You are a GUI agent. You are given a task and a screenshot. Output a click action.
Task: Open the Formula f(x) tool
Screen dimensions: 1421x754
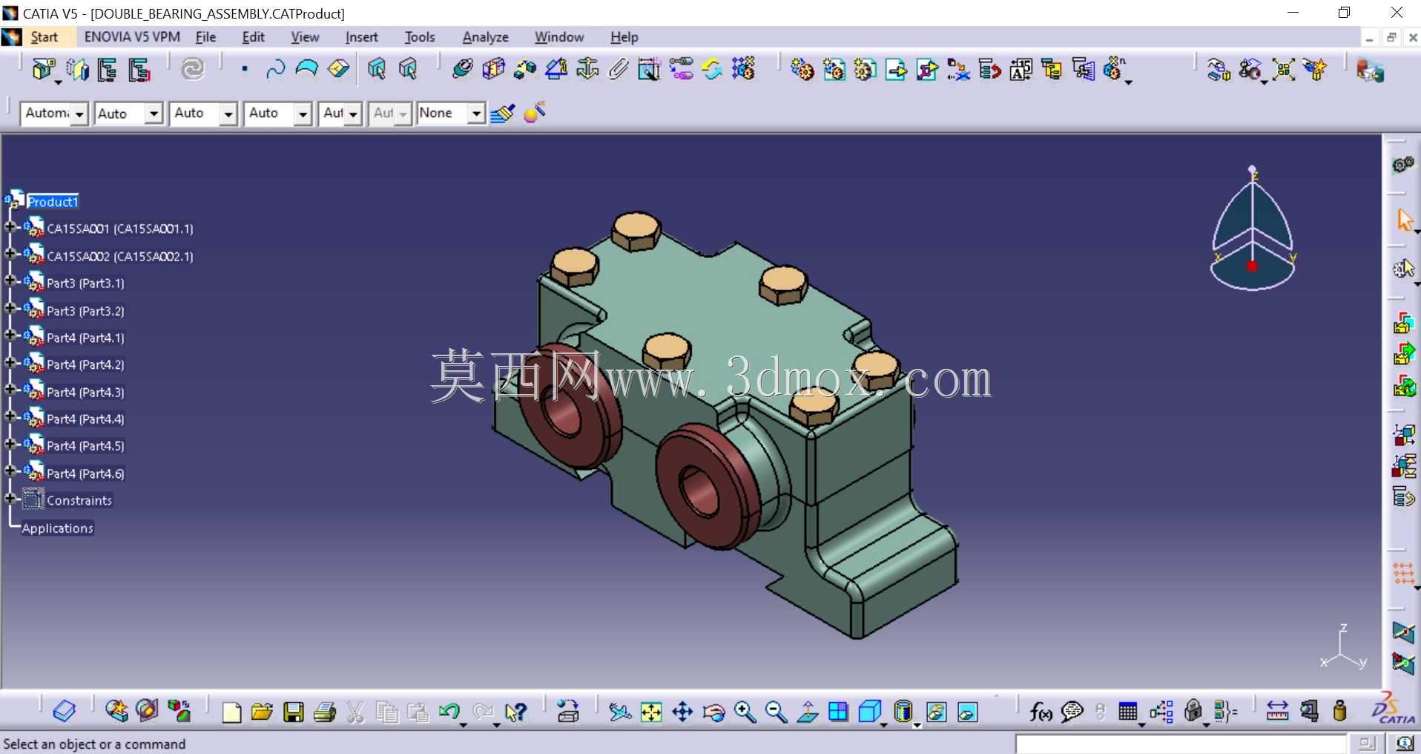[1041, 712]
